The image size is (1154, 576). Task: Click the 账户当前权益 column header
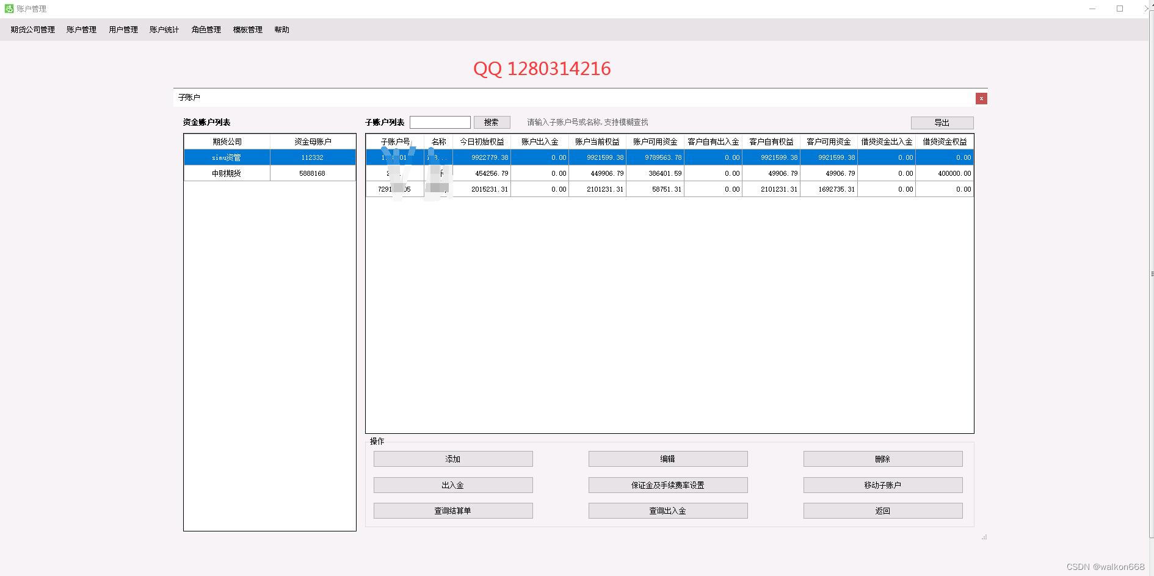tap(597, 142)
